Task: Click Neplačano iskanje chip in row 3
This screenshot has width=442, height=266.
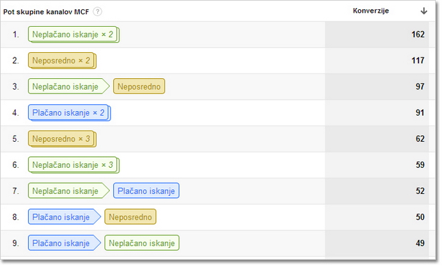Action: (x=69, y=86)
